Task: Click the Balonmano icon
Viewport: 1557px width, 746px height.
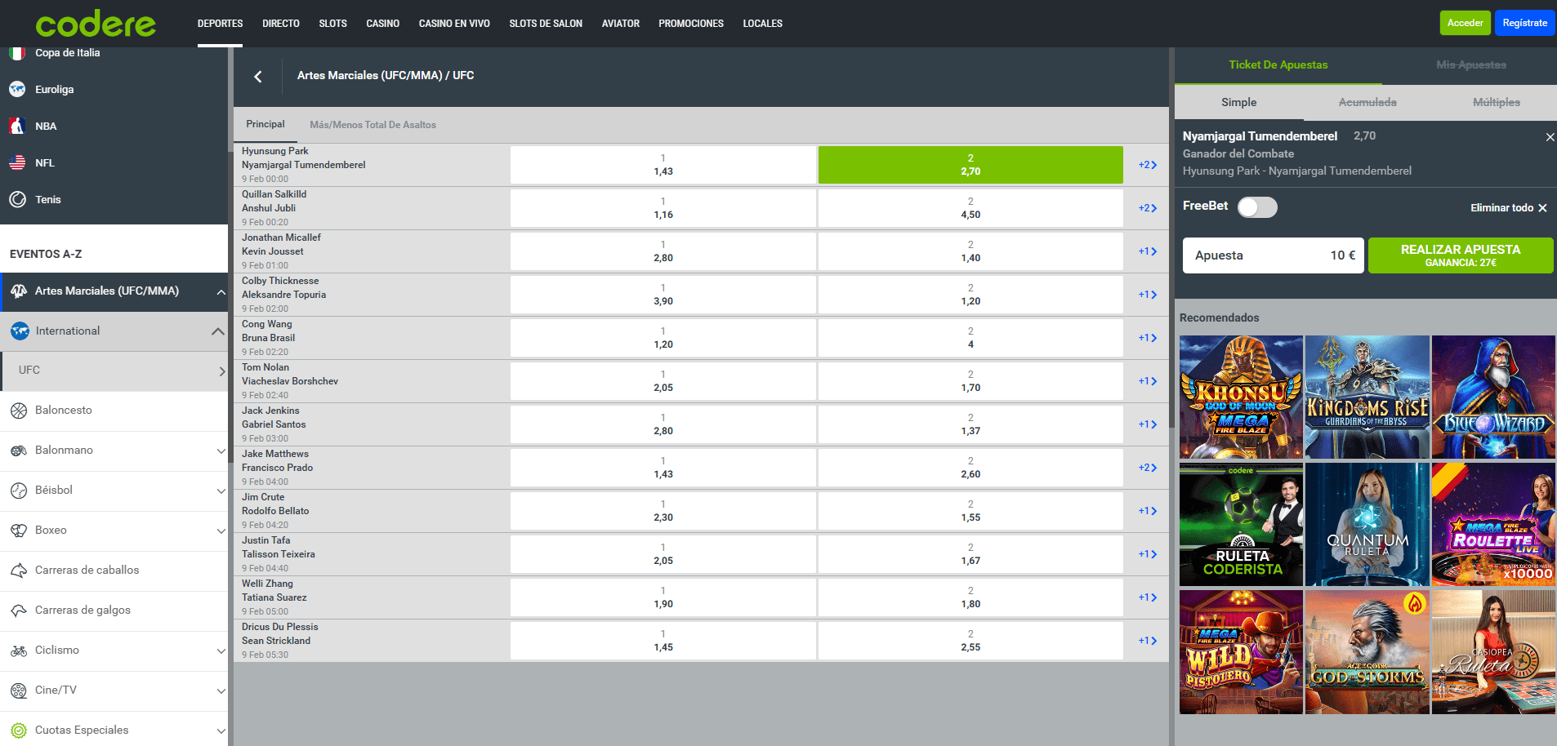Action: pyautogui.click(x=19, y=451)
